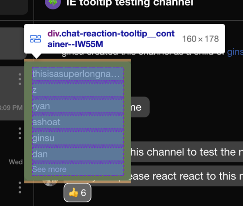Click the 'channel to test the' message bubble
The image size is (243, 206).
click(187, 152)
